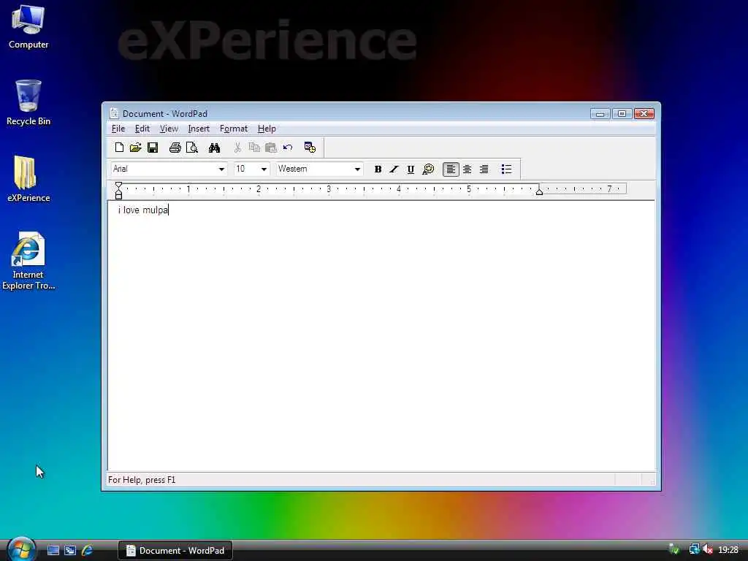Open the Start menu orb
Screen dimensions: 748x561
[x=21, y=549]
